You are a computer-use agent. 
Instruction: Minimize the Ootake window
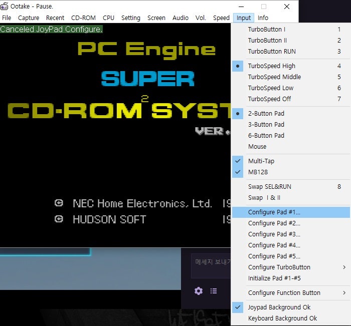click(241, 7)
